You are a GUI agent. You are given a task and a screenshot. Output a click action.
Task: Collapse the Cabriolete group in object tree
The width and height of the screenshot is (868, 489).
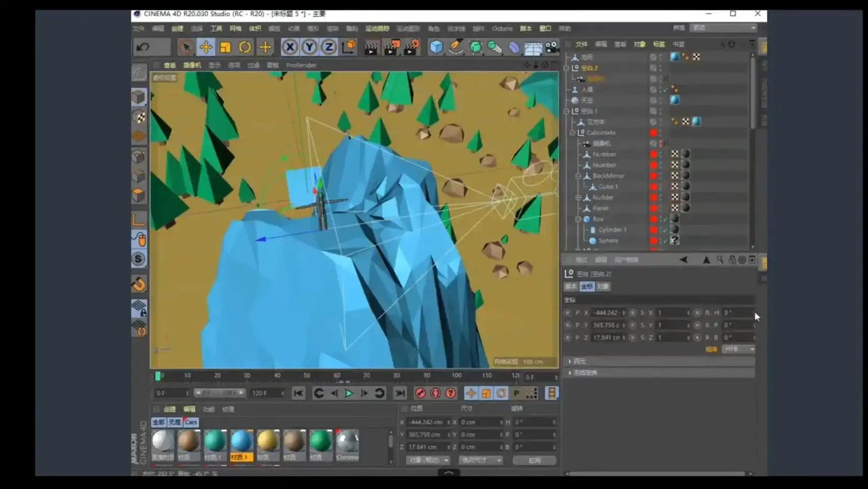pos(572,132)
